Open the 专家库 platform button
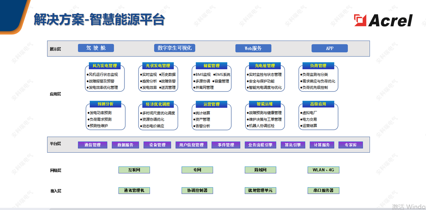Screen dimensions: 426x210 click(351, 145)
